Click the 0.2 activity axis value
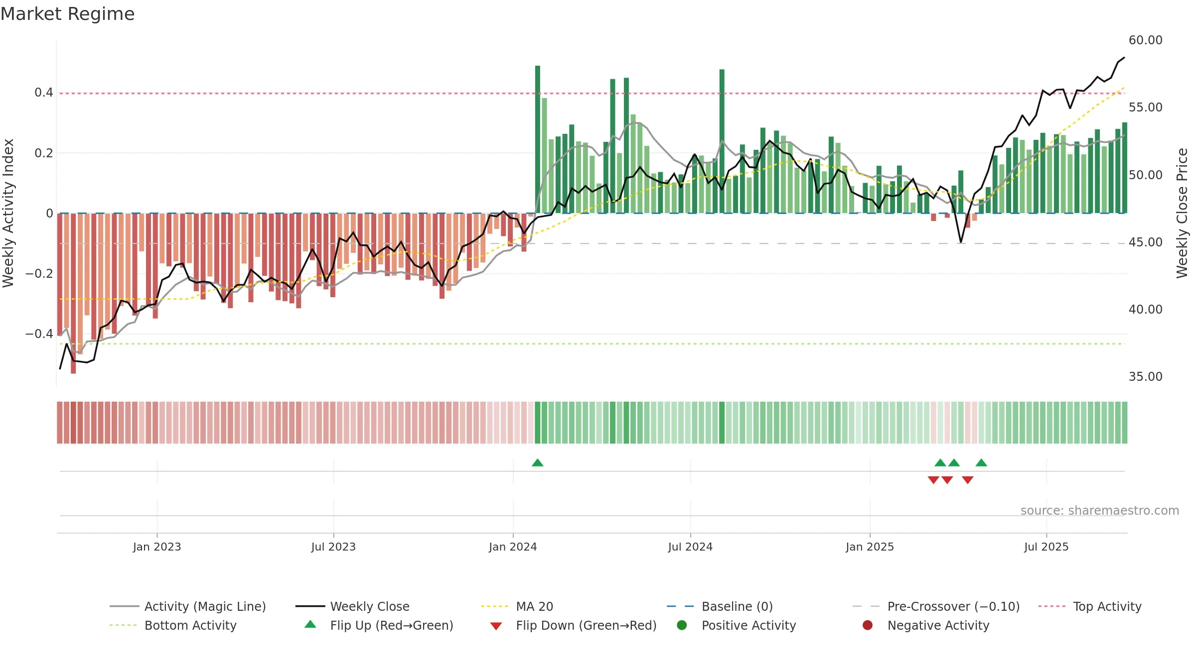 pyautogui.click(x=44, y=153)
